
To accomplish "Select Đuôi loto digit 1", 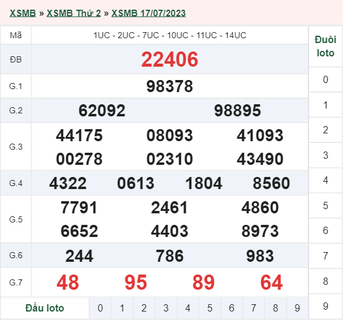I will [x=325, y=105].
